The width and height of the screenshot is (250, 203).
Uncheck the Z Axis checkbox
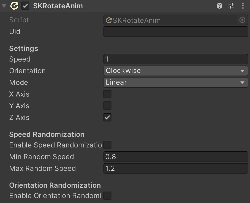[107, 117]
